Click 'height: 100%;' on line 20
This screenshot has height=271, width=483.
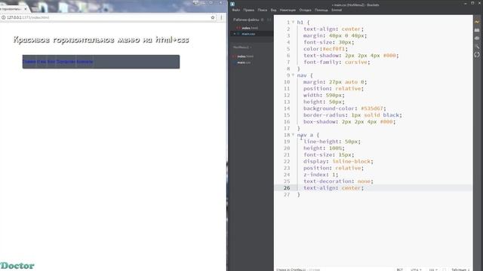point(324,148)
